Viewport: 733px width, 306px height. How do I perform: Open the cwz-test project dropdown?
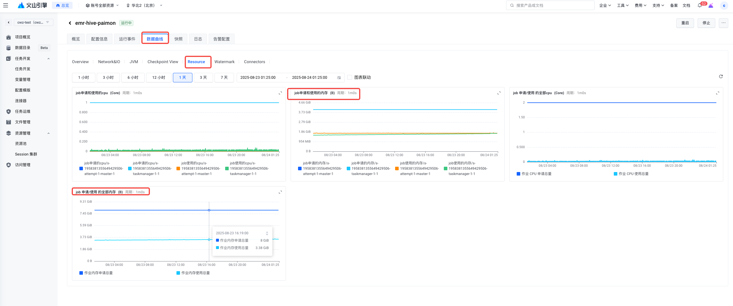[x=33, y=22]
